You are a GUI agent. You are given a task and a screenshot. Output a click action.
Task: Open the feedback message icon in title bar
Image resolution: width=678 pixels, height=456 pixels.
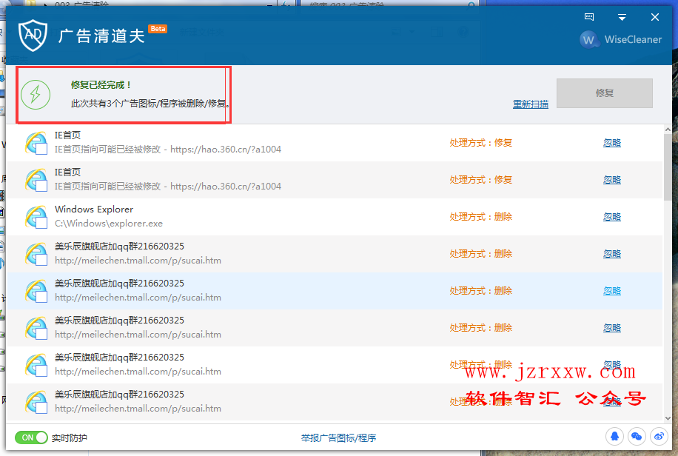point(589,17)
